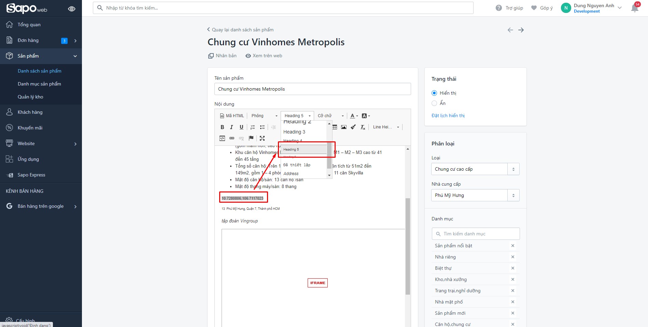Toggle bold formatting in the editor

coord(222,127)
